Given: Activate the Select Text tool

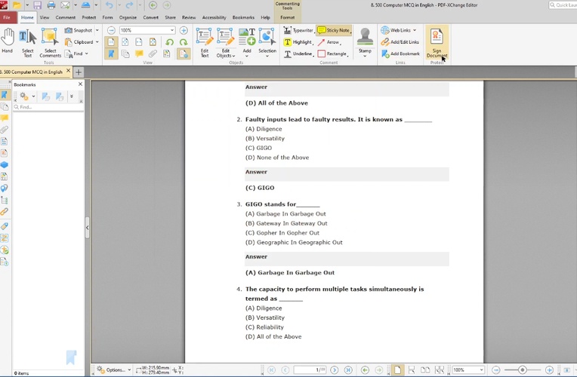Looking at the screenshot, I should (x=28, y=44).
